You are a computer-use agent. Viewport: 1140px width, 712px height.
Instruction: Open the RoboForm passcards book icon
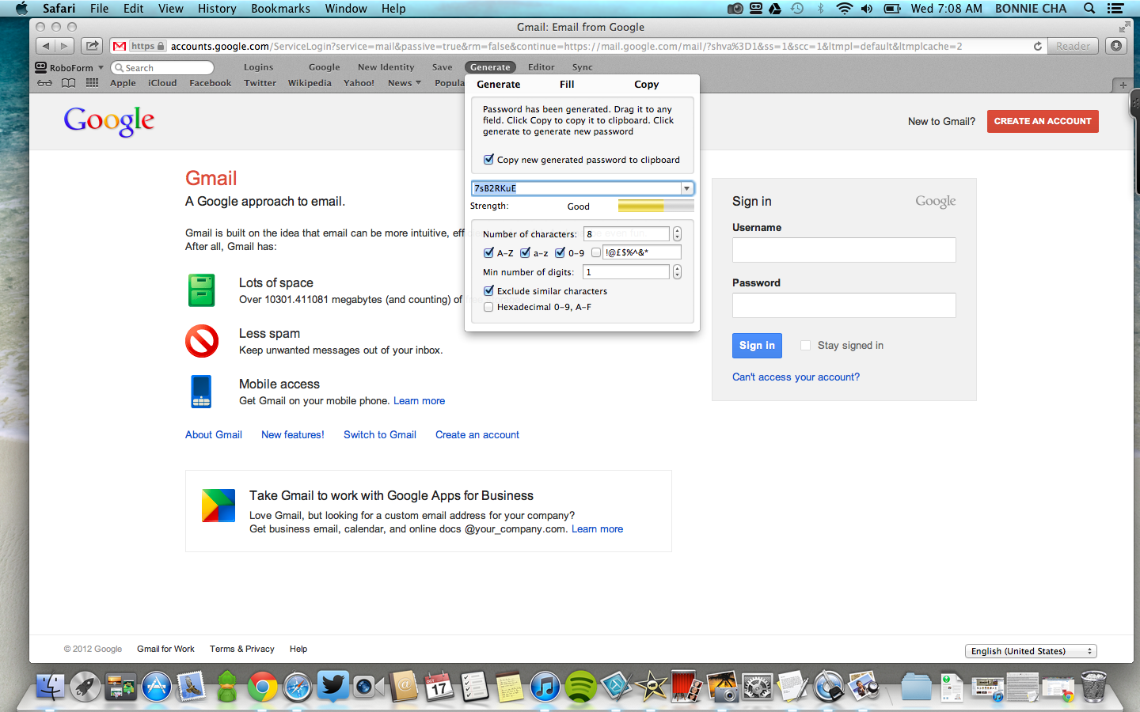pos(68,82)
